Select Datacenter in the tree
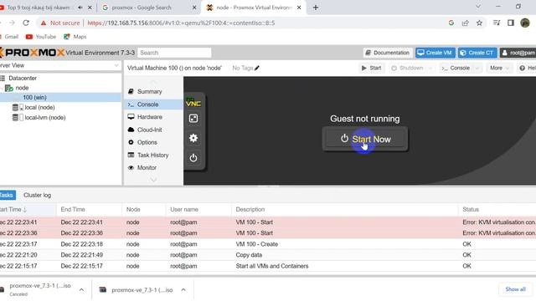Viewport: 536px width, 301px height. point(23,78)
